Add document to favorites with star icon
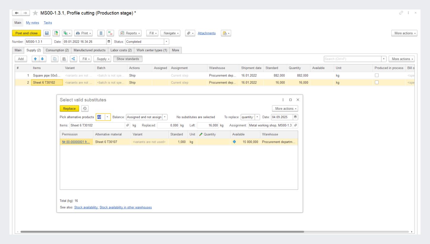 (x=35, y=13)
